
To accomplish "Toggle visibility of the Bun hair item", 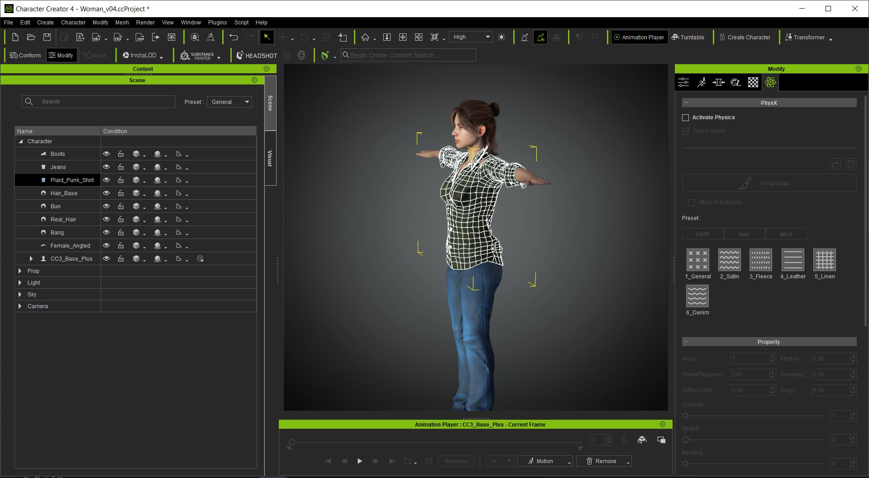I will point(106,206).
